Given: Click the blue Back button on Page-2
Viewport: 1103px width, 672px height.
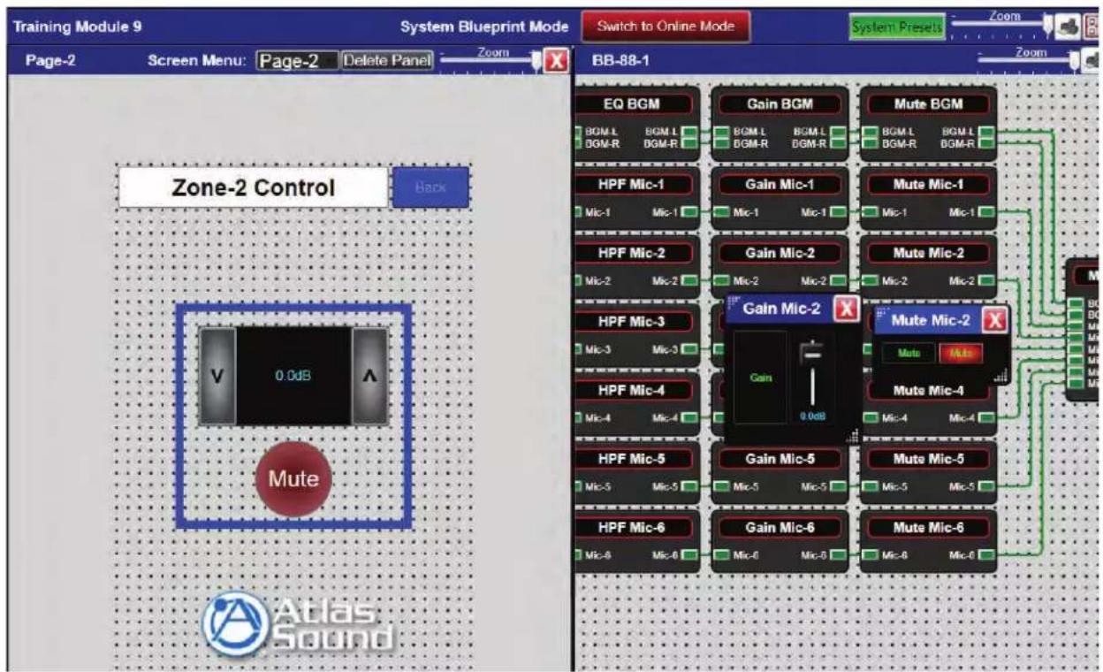Looking at the screenshot, I should click(430, 187).
